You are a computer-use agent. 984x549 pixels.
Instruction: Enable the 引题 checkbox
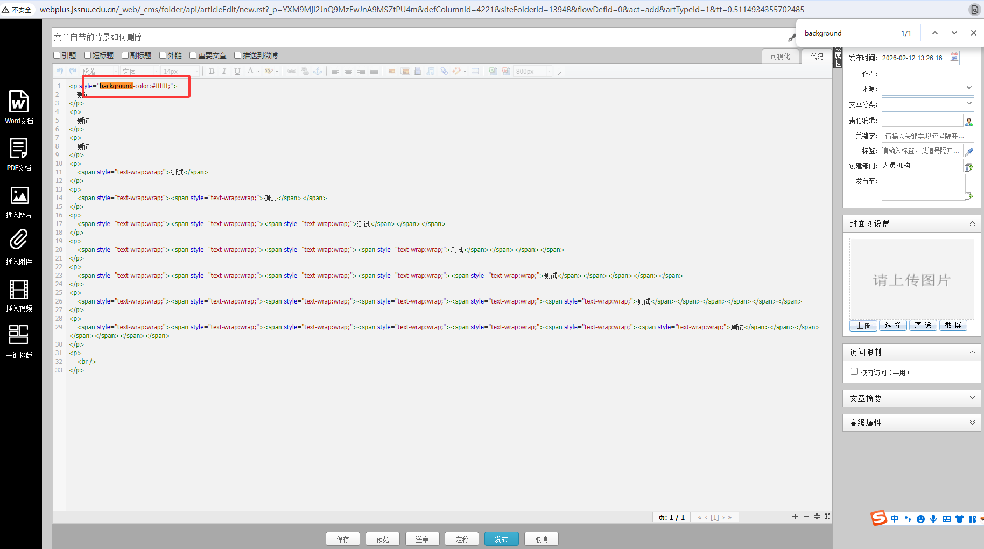(57, 55)
